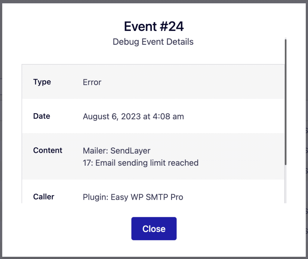Select the August 6, 2023 date text
The height and width of the screenshot is (259, 308).
pyautogui.click(x=133, y=116)
